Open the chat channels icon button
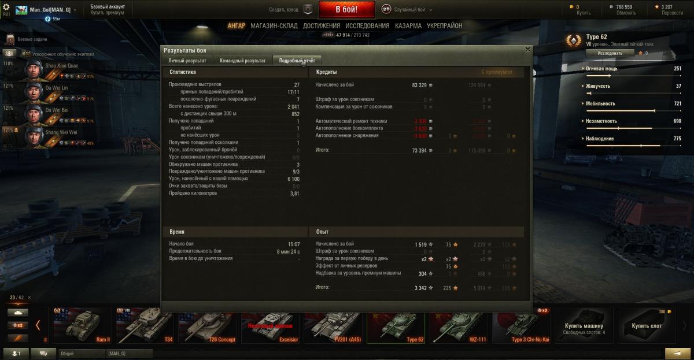This screenshot has height=360, width=694. click(x=43, y=353)
